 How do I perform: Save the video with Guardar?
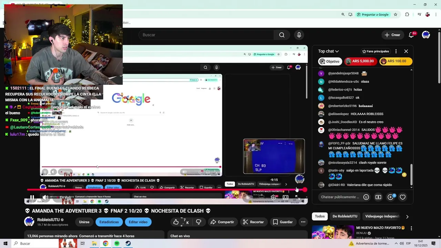click(x=283, y=222)
